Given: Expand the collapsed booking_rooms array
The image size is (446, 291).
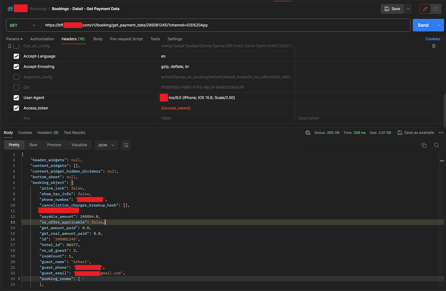Looking at the screenshot, I should coord(19,279).
